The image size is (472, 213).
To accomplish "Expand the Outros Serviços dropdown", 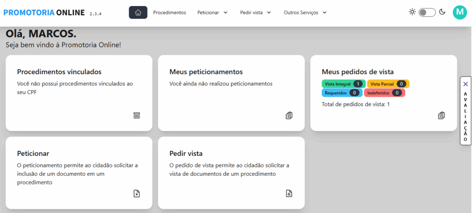I will tap(305, 12).
